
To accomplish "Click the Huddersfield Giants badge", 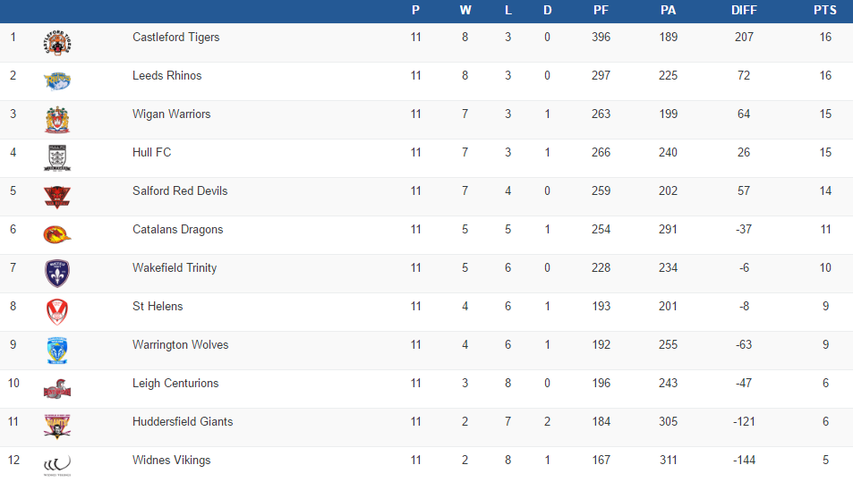I will tap(57, 427).
